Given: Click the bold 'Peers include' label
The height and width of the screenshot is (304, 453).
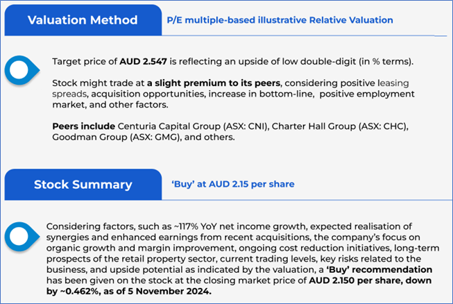Looking at the screenshot, I should (79, 127).
